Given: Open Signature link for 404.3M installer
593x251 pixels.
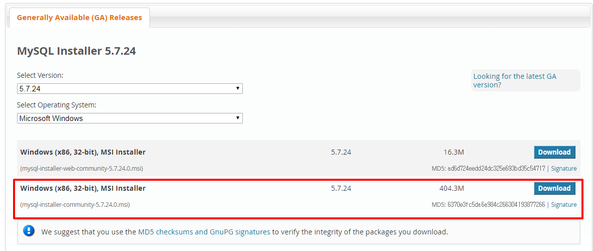Looking at the screenshot, I should 564,204.
